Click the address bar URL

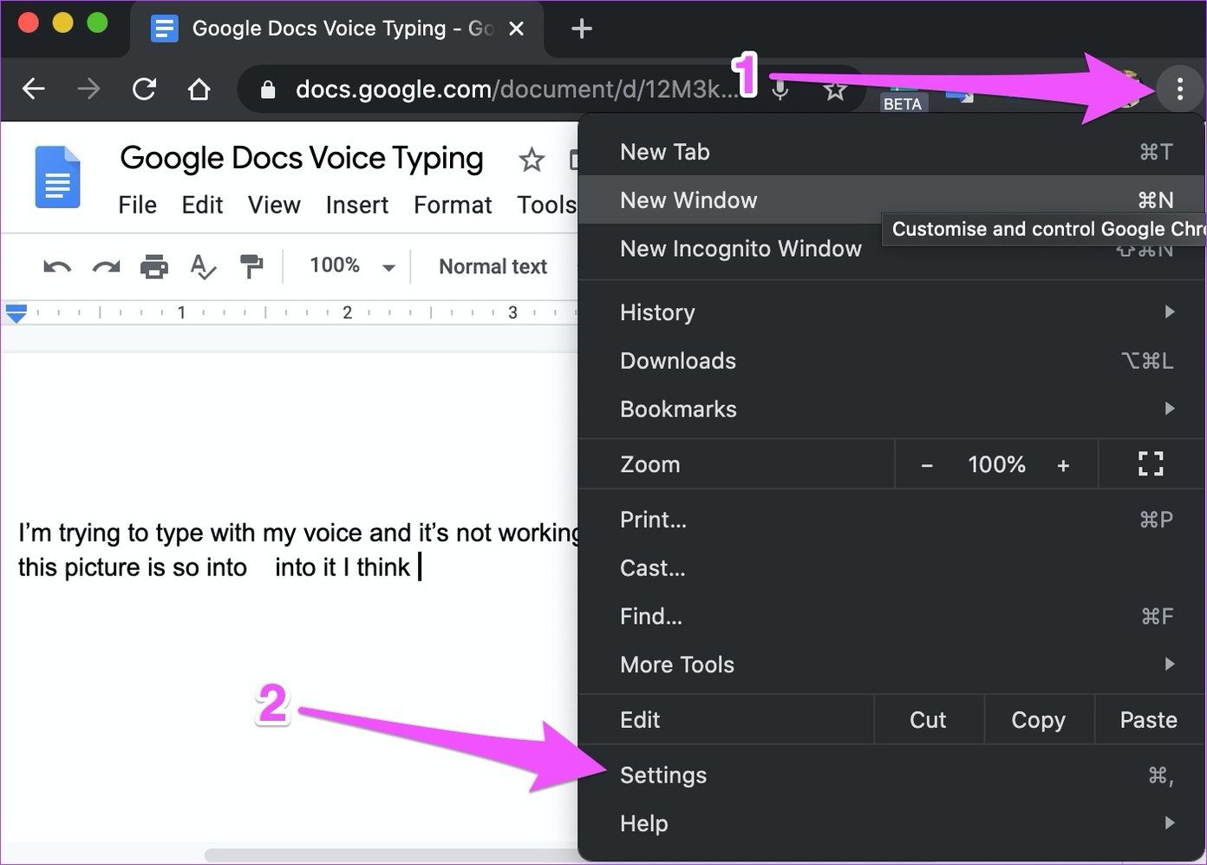point(518,89)
